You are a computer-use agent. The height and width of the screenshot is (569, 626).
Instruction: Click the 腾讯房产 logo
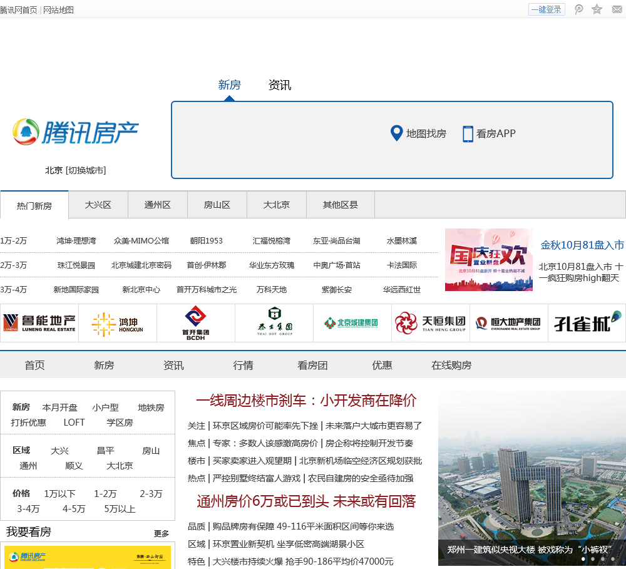pyautogui.click(x=76, y=132)
